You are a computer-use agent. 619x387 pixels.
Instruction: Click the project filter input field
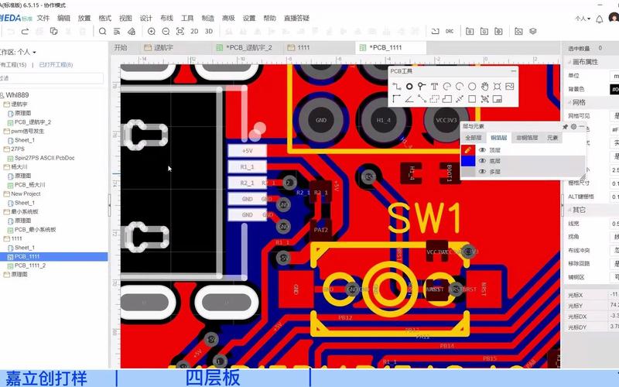(x=52, y=78)
